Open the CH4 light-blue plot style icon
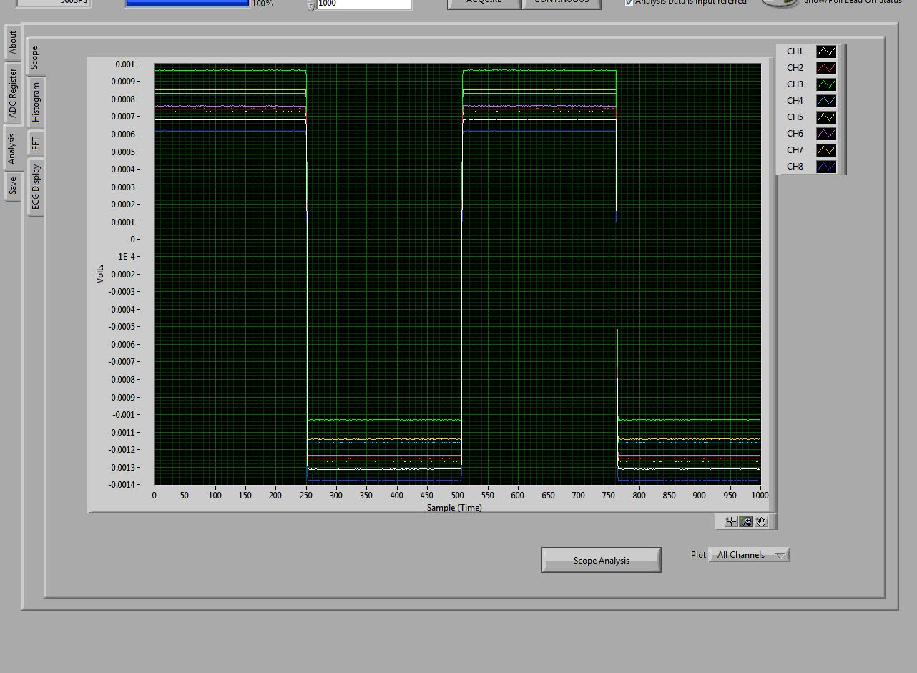This screenshot has width=917, height=673. pos(826,101)
